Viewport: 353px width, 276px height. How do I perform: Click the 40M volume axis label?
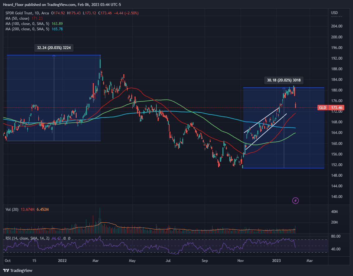[334, 212]
